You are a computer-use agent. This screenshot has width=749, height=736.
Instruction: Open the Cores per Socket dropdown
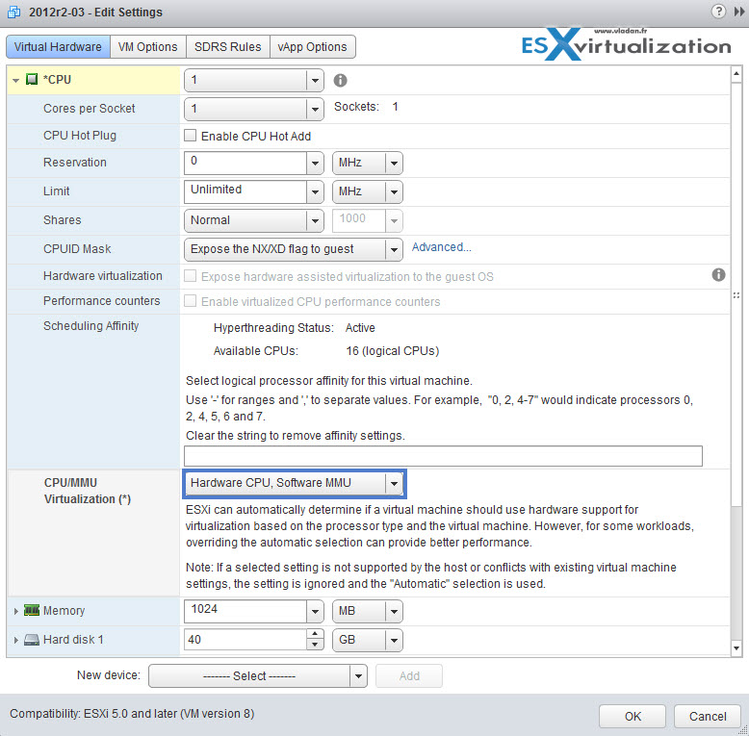(x=315, y=109)
